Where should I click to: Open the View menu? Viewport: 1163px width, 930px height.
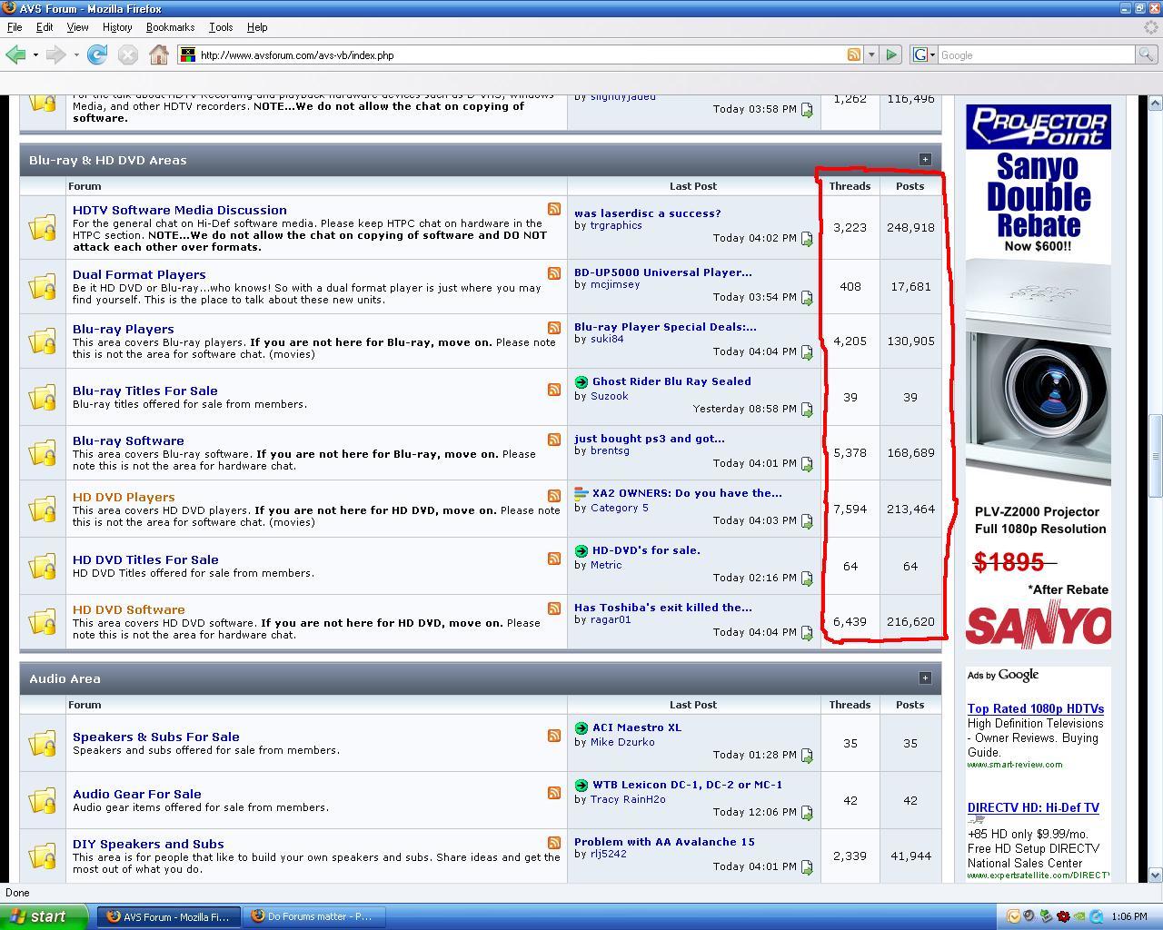coord(77,27)
